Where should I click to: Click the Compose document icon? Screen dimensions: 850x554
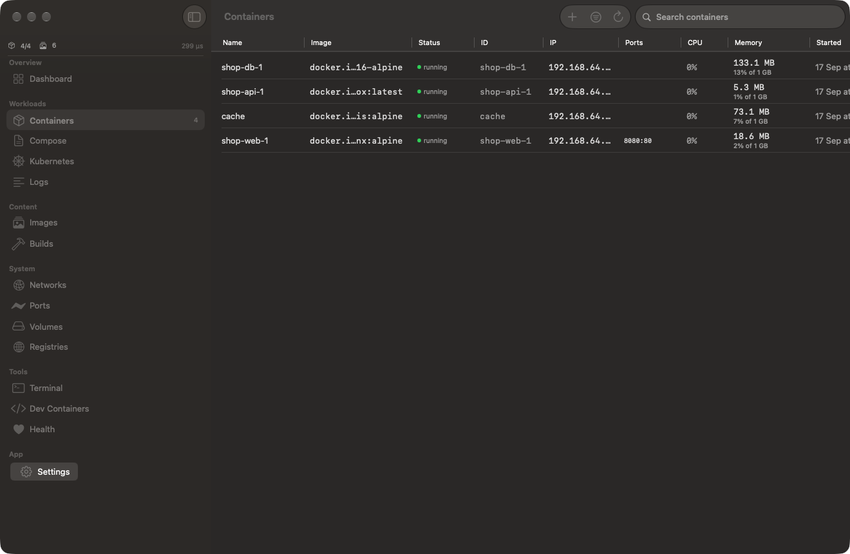[x=19, y=140]
